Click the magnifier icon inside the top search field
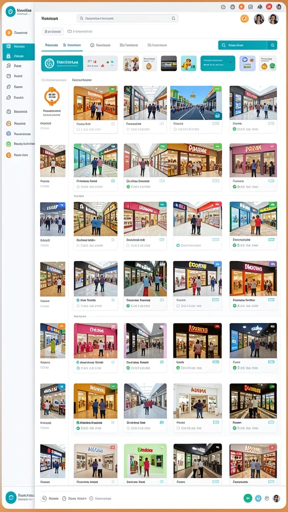The width and height of the screenshot is (288, 512). point(81,18)
